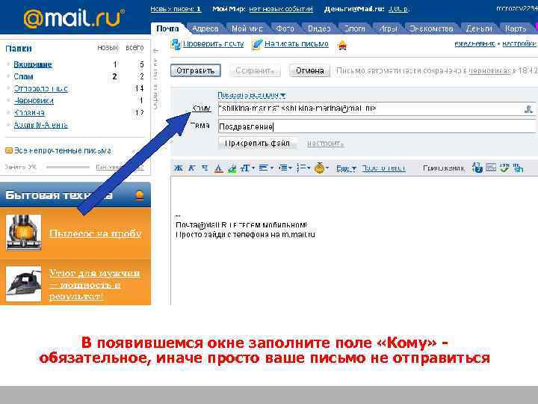Click the Проверить почту envelope icon

tap(176, 44)
